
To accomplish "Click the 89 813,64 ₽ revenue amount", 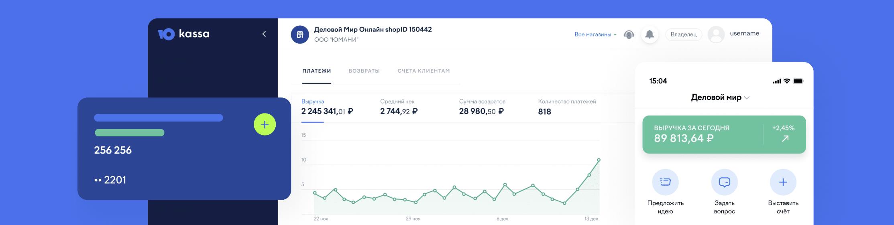I will click(x=684, y=139).
